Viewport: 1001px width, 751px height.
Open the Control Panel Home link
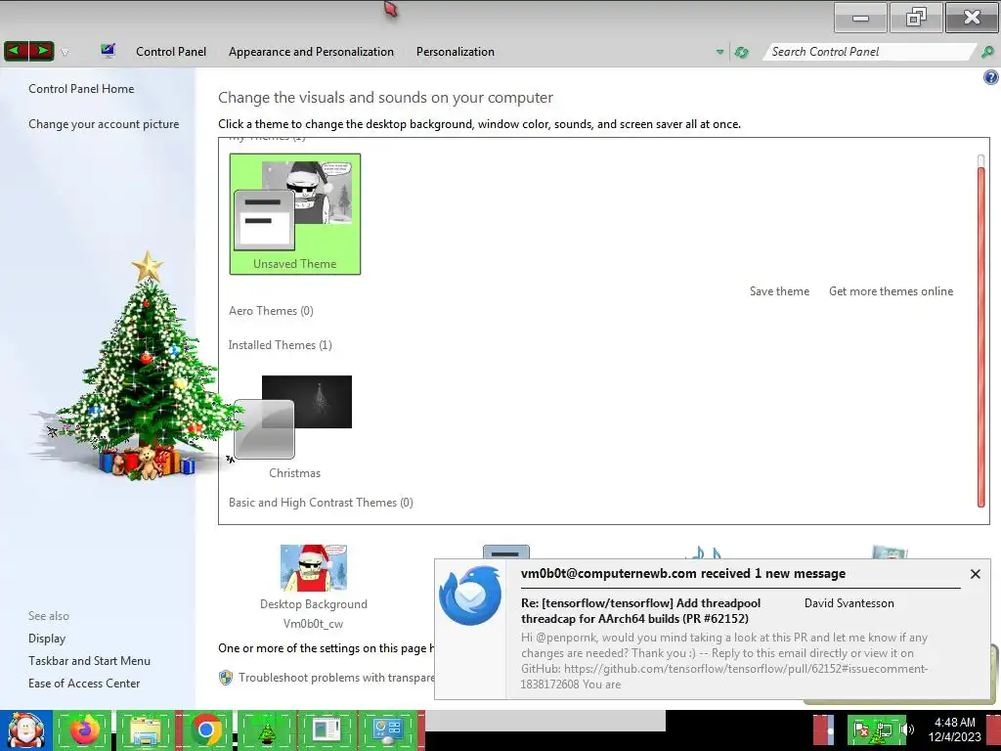coord(81,89)
